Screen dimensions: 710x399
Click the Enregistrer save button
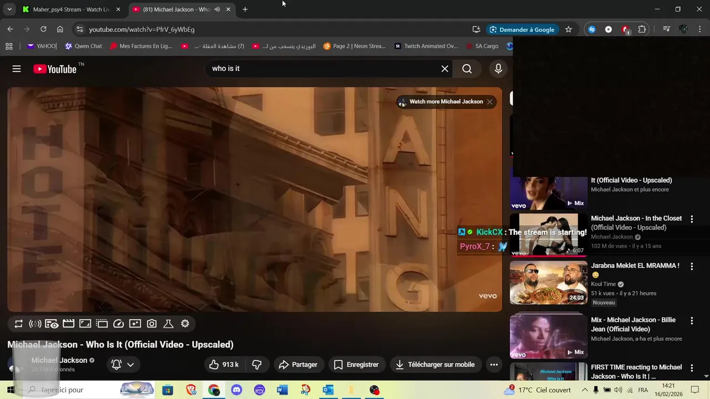coord(356,365)
